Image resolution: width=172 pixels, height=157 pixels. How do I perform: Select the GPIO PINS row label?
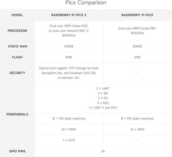pyautogui.click(x=17, y=151)
